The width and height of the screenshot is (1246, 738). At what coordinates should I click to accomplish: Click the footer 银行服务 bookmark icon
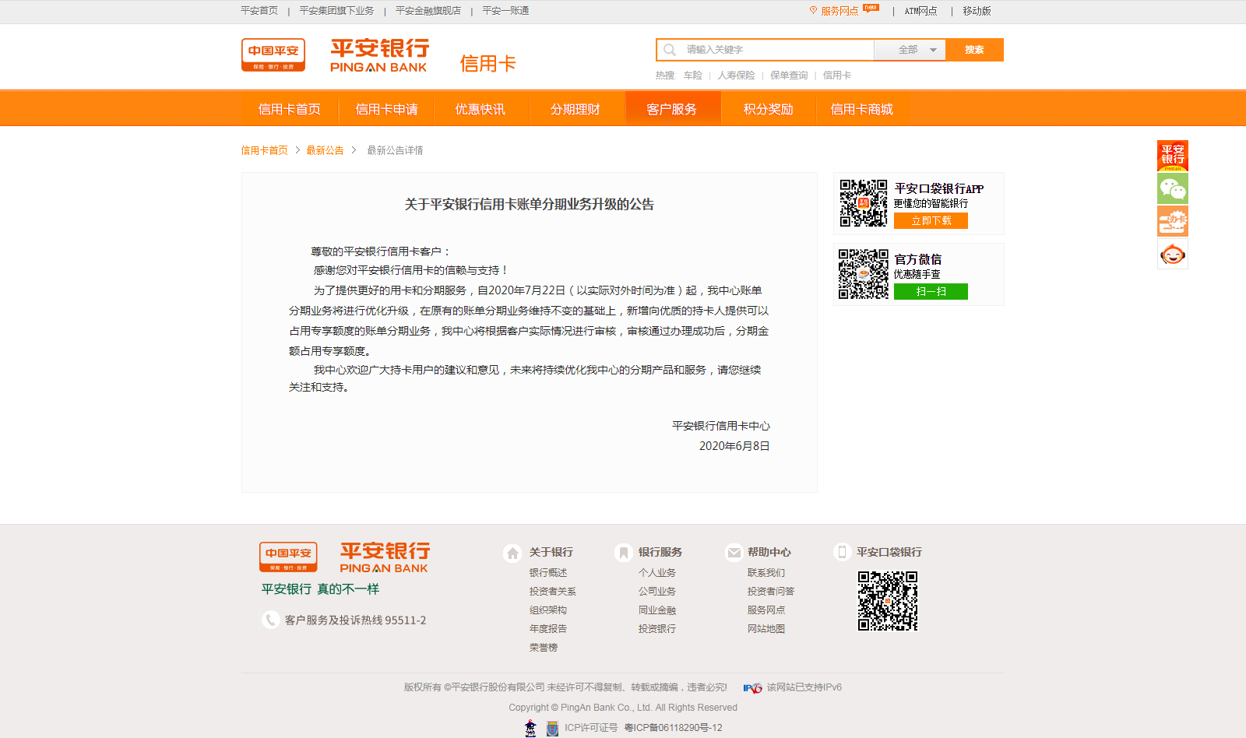click(x=623, y=553)
